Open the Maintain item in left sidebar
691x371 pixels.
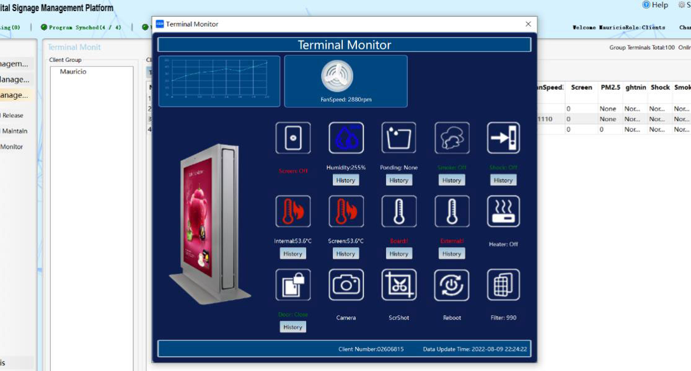(x=14, y=131)
